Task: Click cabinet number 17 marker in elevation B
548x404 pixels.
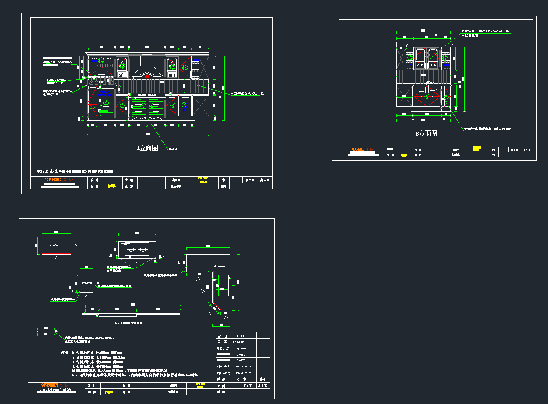Action: 445,58
